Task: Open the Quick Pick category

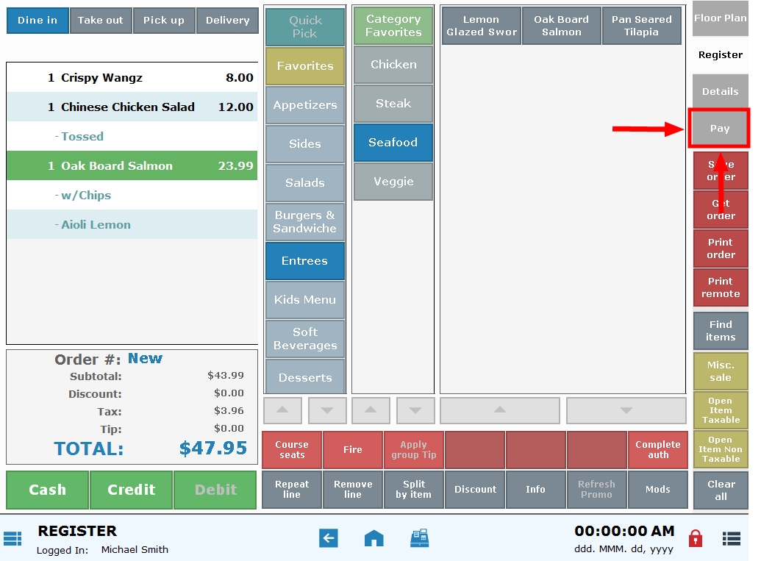Action: click(305, 26)
